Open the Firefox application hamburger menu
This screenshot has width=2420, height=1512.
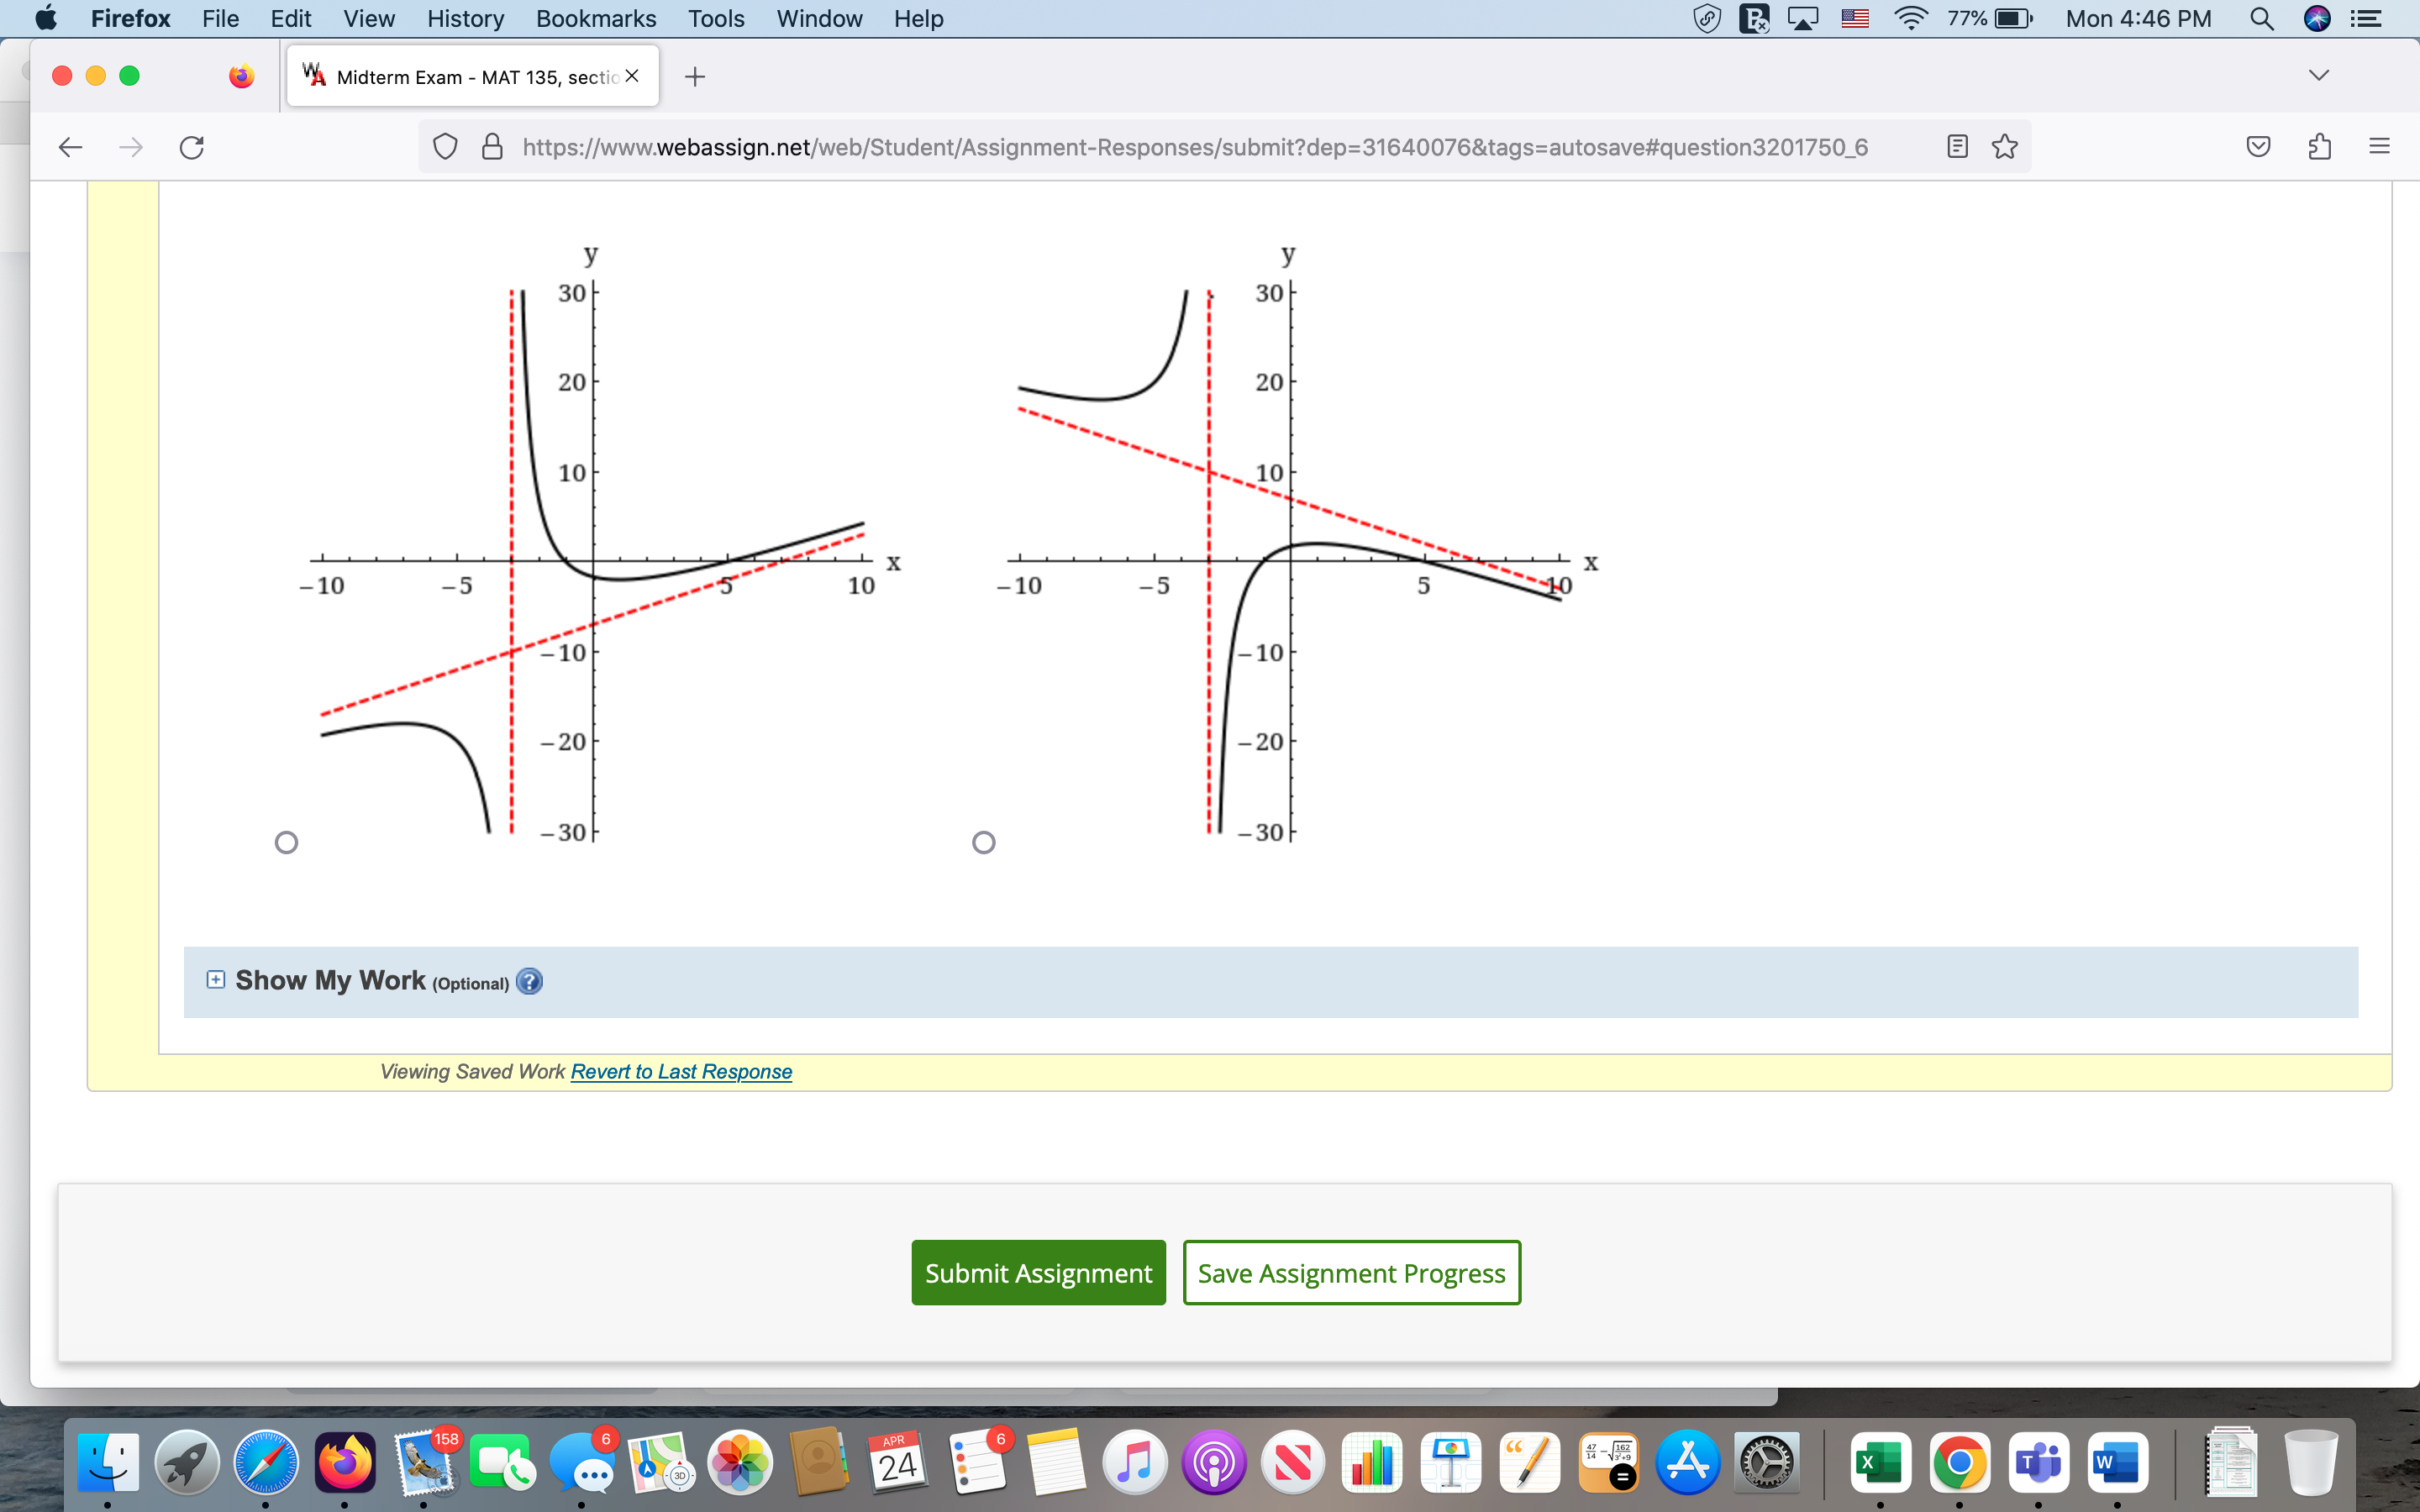[x=2379, y=147]
